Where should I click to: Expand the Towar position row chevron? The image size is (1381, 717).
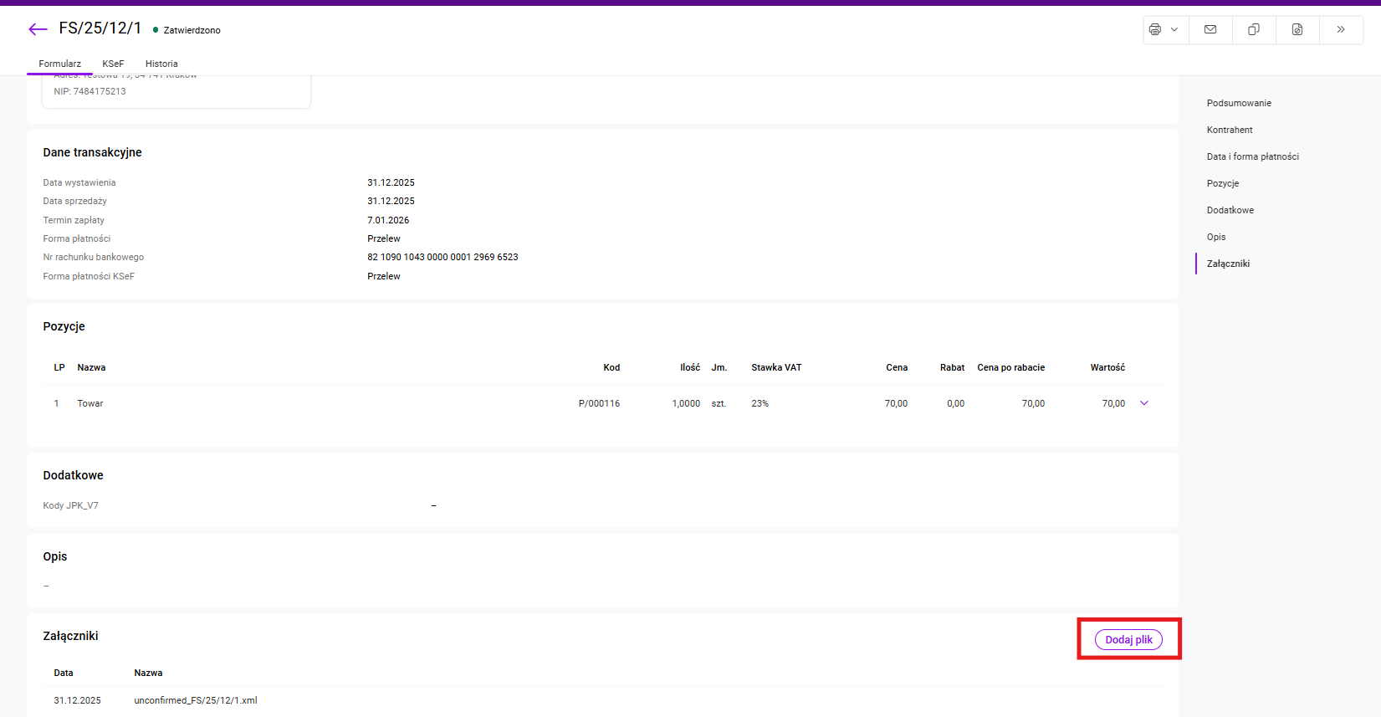(1144, 403)
